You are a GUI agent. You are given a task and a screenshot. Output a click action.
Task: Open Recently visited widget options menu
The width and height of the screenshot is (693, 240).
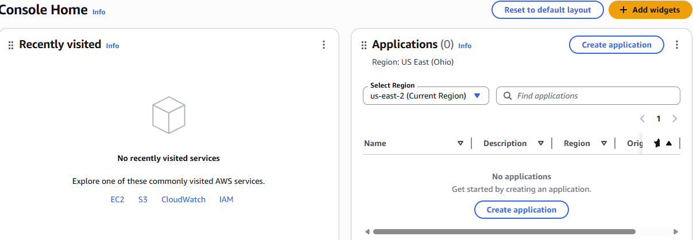click(x=324, y=45)
